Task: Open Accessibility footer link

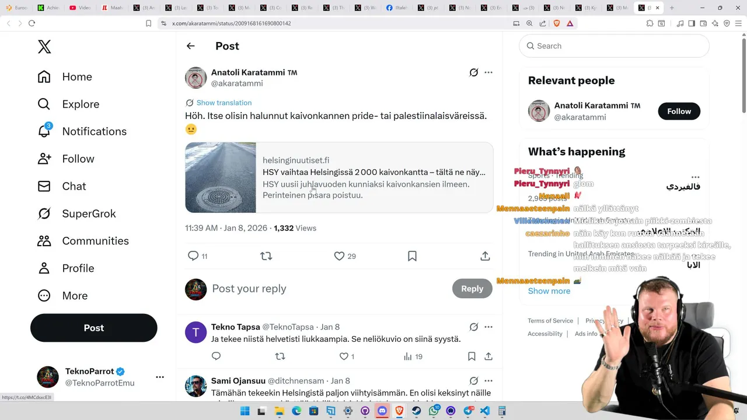Action: pos(545,334)
